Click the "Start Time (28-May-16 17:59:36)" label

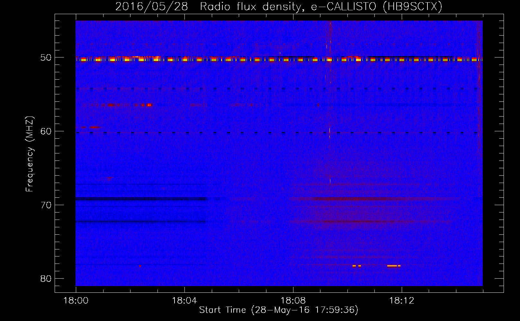(279, 310)
